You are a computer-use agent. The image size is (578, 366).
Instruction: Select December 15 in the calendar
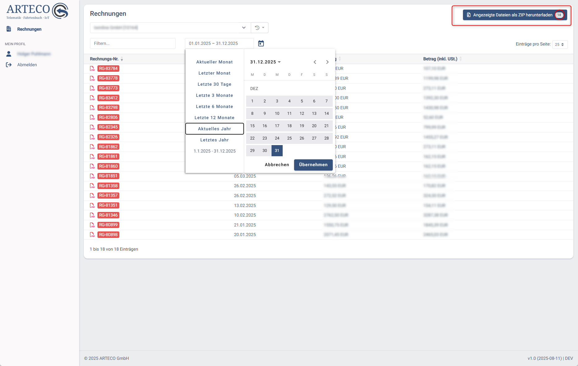pos(252,126)
